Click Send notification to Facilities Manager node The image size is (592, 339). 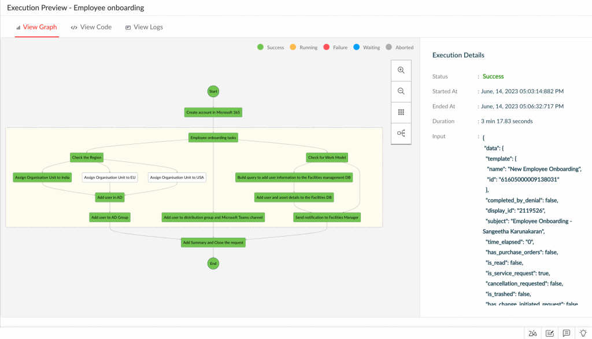[x=327, y=218]
